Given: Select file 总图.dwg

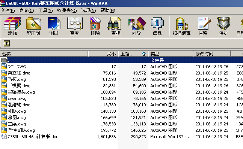Looking at the screenshot, I should point(17,117).
